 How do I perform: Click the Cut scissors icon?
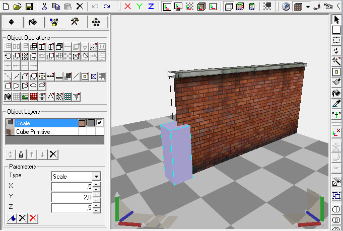click(x=44, y=7)
